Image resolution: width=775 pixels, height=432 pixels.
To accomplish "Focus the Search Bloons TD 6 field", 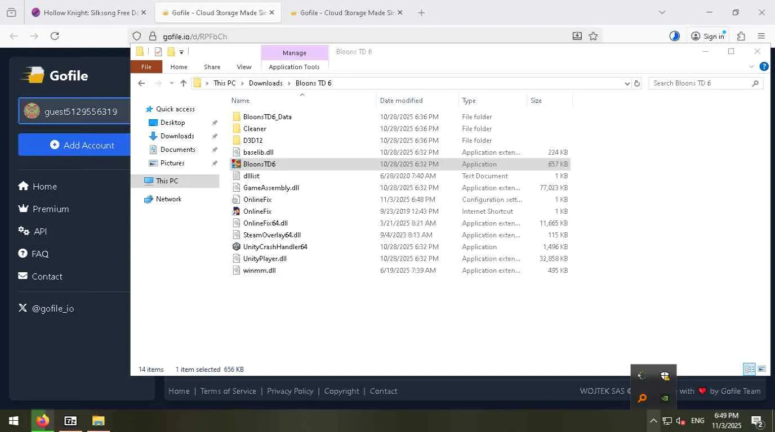I will [x=706, y=83].
